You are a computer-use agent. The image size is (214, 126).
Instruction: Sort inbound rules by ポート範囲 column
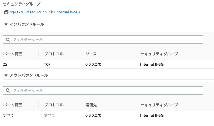coord(13,54)
